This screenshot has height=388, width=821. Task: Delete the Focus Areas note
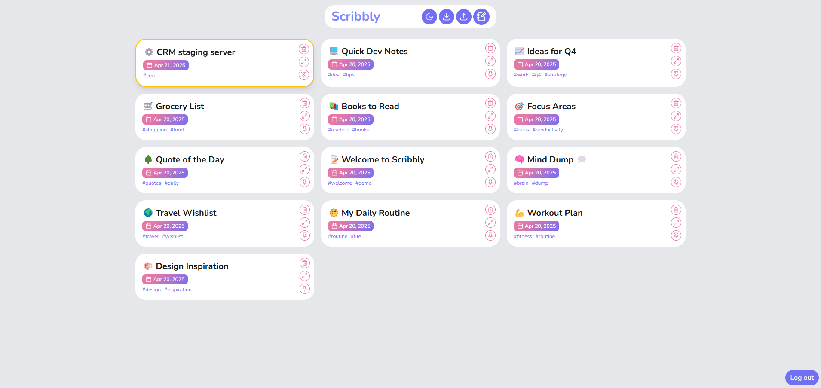[676, 103]
